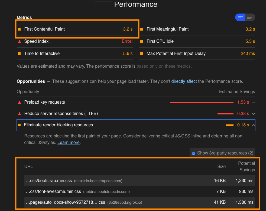Click the Learn more link
Viewport: 266px width, 211px height.
(69, 143)
